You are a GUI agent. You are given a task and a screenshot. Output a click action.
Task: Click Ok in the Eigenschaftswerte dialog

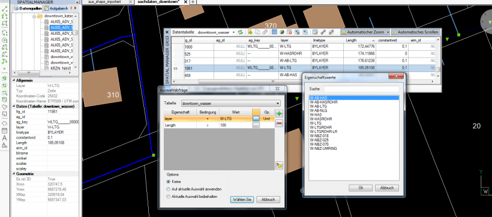(x=361, y=188)
